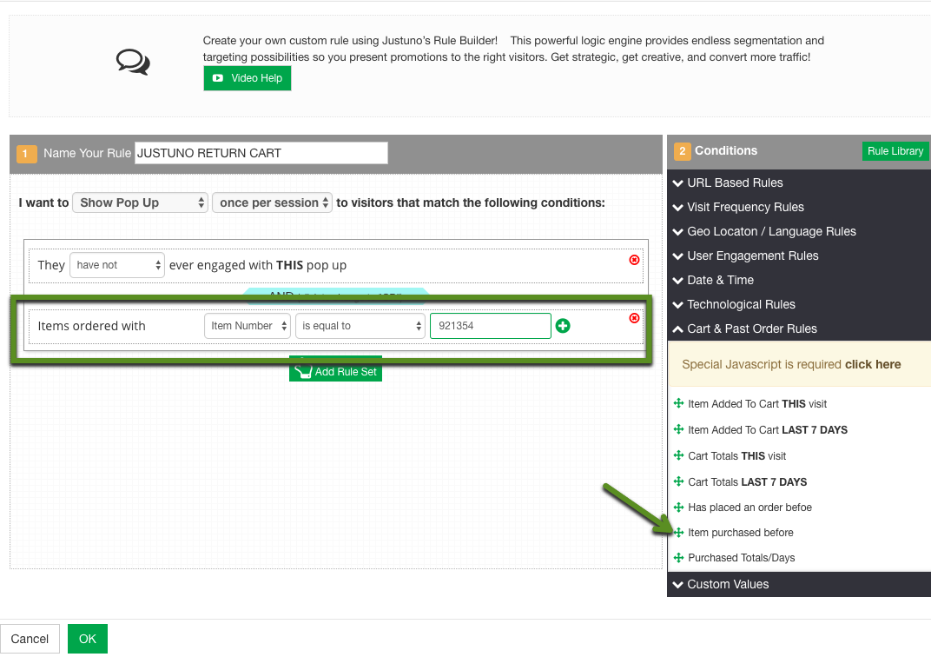Click the green plus icon beside 921354
The width and height of the screenshot is (931, 657).
pos(563,326)
